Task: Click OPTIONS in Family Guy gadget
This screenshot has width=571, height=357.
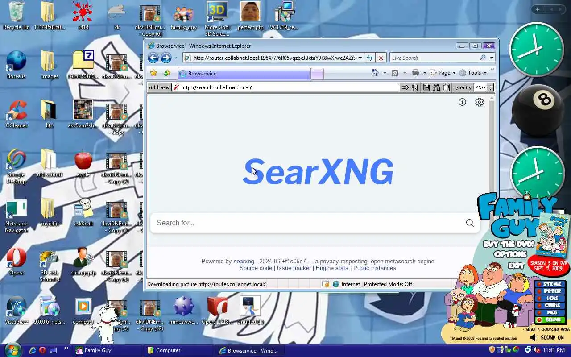Action: (x=510, y=254)
